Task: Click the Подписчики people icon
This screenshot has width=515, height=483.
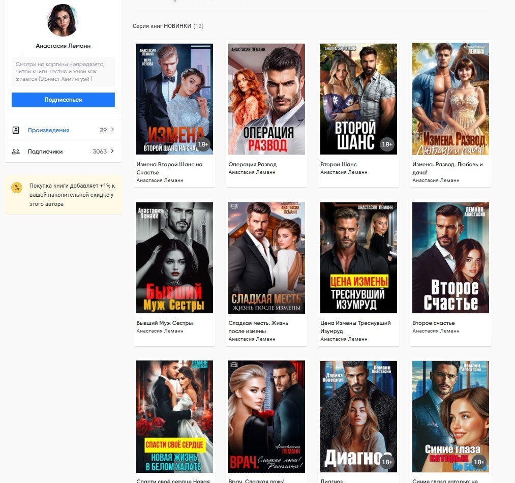Action: (x=16, y=152)
